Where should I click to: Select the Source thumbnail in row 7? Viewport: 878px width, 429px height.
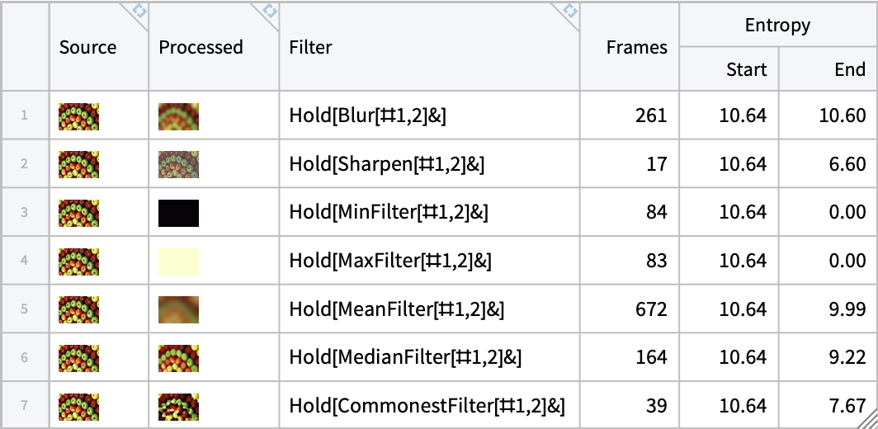[x=79, y=407]
